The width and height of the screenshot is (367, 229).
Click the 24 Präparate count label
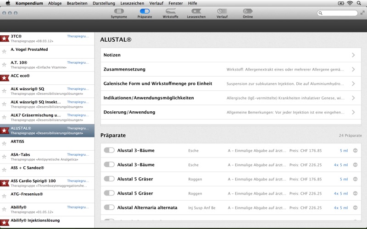point(350,136)
